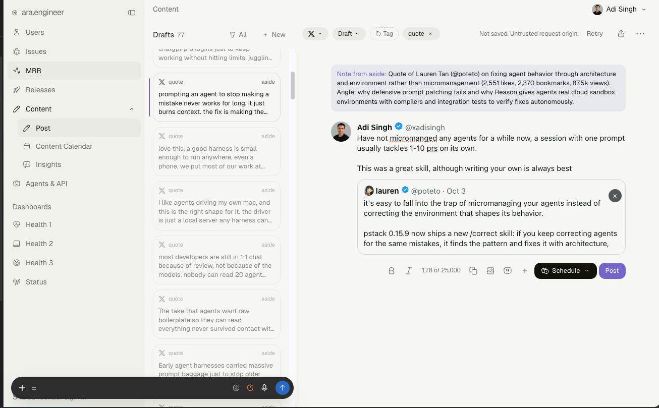Click the copy post icon
This screenshot has width=659, height=408.
point(473,271)
